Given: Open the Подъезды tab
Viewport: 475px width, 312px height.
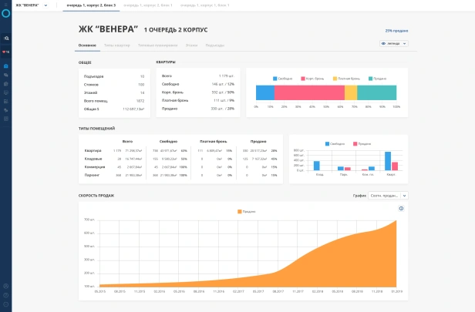Looking at the screenshot, I should click(215, 45).
